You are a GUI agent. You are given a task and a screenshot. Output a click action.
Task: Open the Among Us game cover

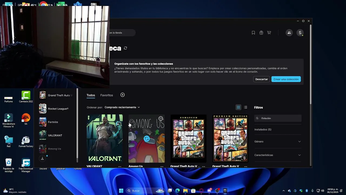[x=147, y=138]
